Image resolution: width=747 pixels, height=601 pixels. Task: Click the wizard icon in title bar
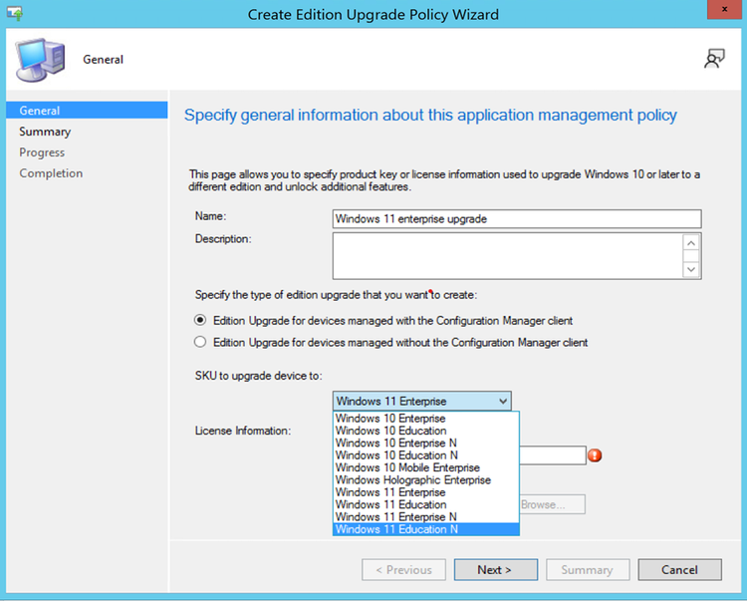[15, 13]
